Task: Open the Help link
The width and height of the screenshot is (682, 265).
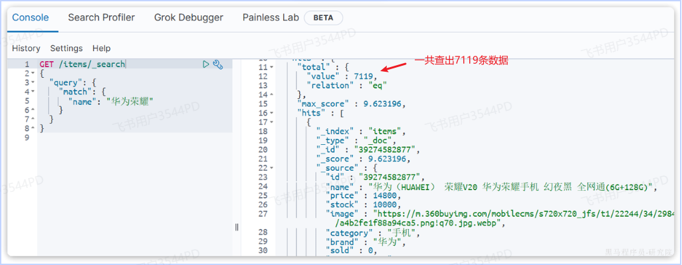Action: tap(101, 48)
